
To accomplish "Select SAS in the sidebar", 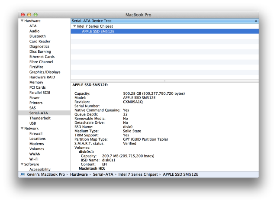I will click(x=32, y=108).
